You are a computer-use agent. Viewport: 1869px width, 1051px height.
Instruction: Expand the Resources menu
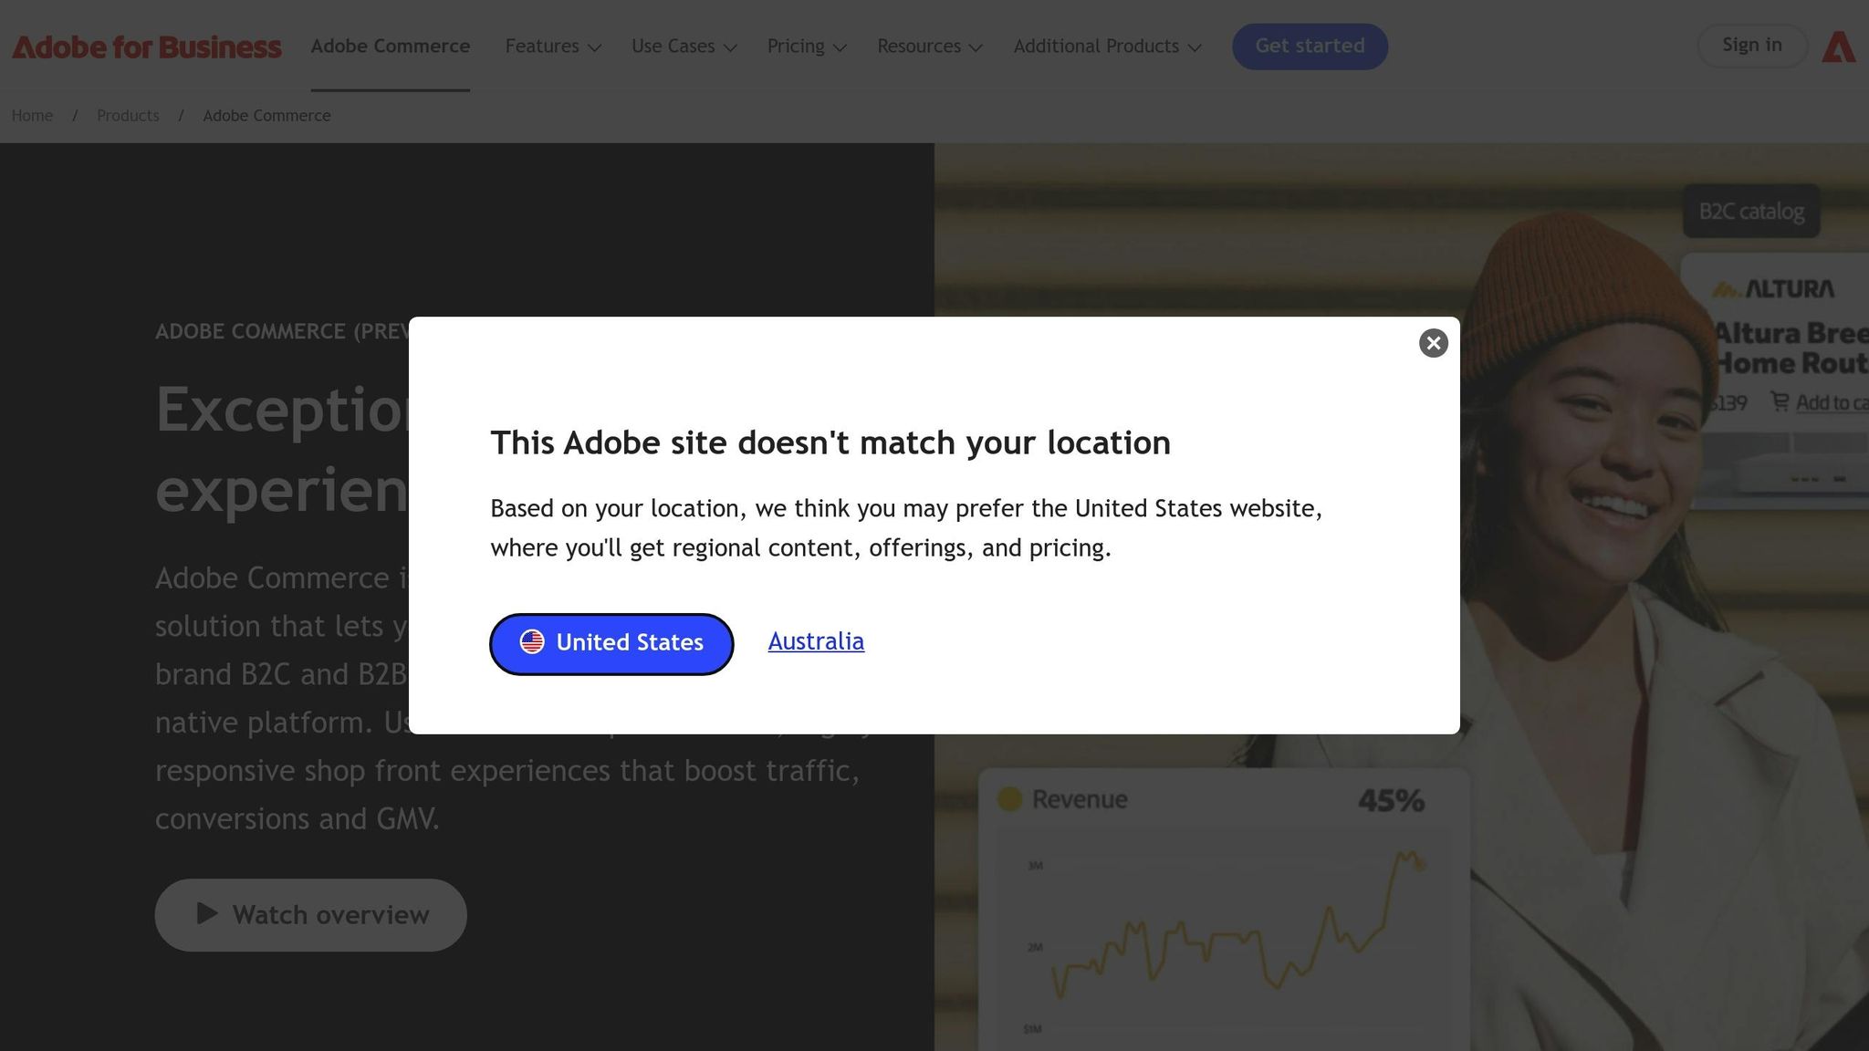[929, 47]
